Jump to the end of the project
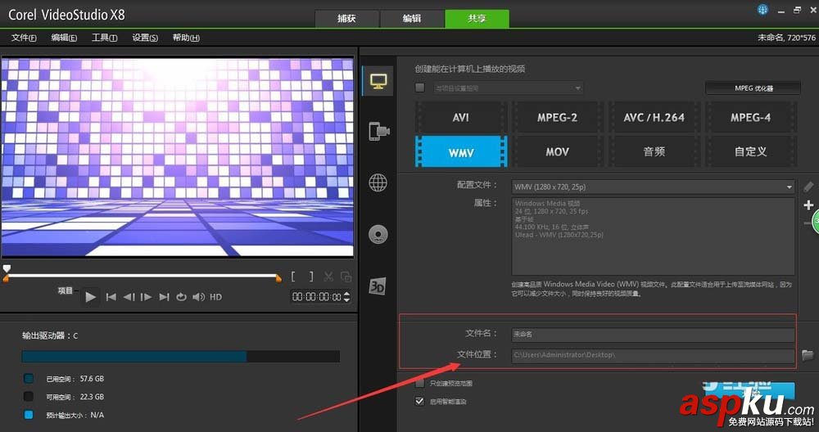819x432 pixels. coord(164,297)
